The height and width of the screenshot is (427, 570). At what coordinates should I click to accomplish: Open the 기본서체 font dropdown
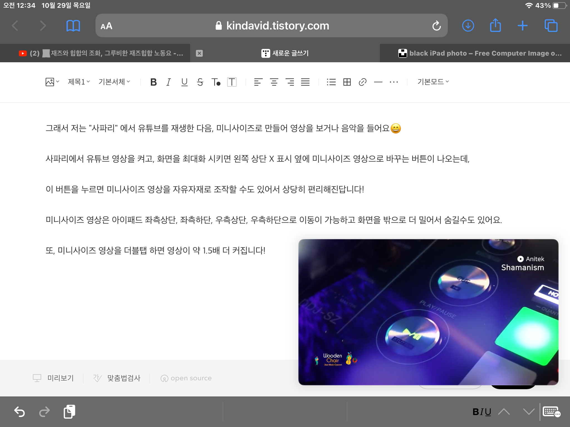point(114,82)
